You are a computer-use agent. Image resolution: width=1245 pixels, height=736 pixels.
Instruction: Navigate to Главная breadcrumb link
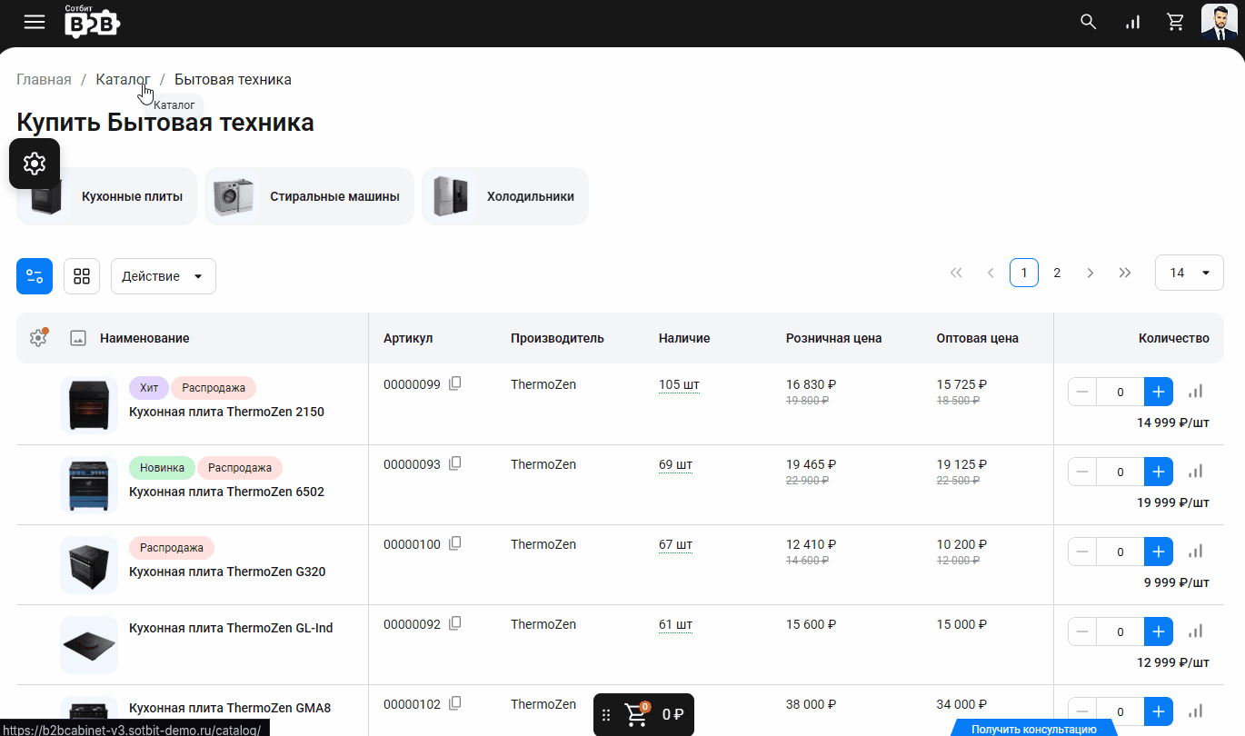pos(44,80)
